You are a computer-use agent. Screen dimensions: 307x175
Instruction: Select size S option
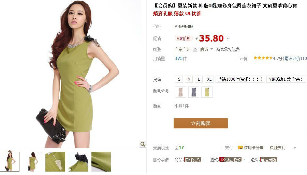click(x=179, y=79)
